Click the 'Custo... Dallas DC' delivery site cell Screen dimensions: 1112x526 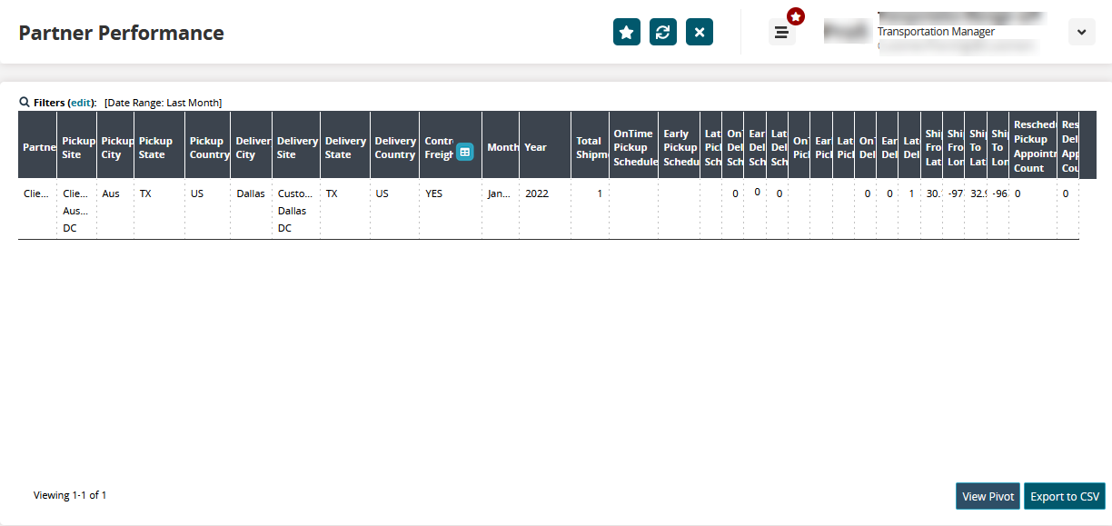pos(296,210)
